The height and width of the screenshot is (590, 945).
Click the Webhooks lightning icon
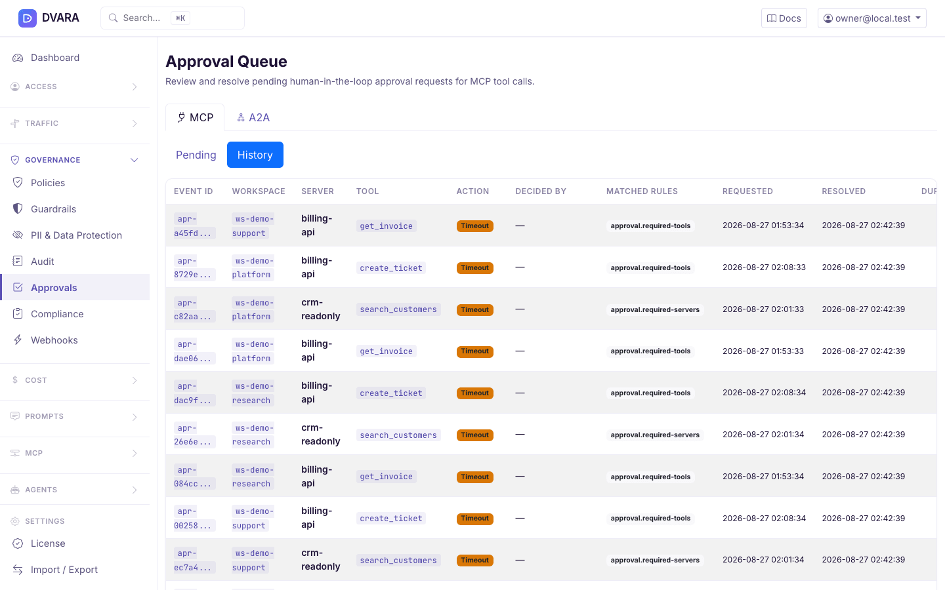tap(18, 340)
